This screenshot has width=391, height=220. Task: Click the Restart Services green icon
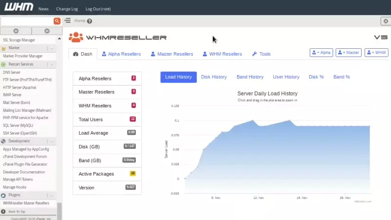pyautogui.click(x=3, y=64)
